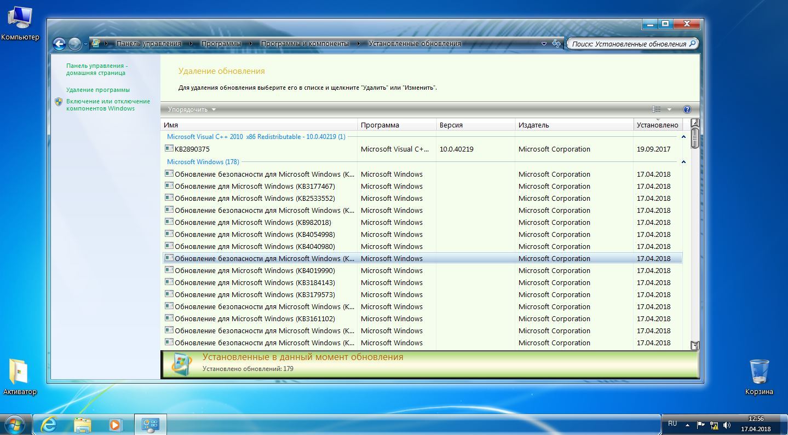Sort by the Имя column header

260,125
